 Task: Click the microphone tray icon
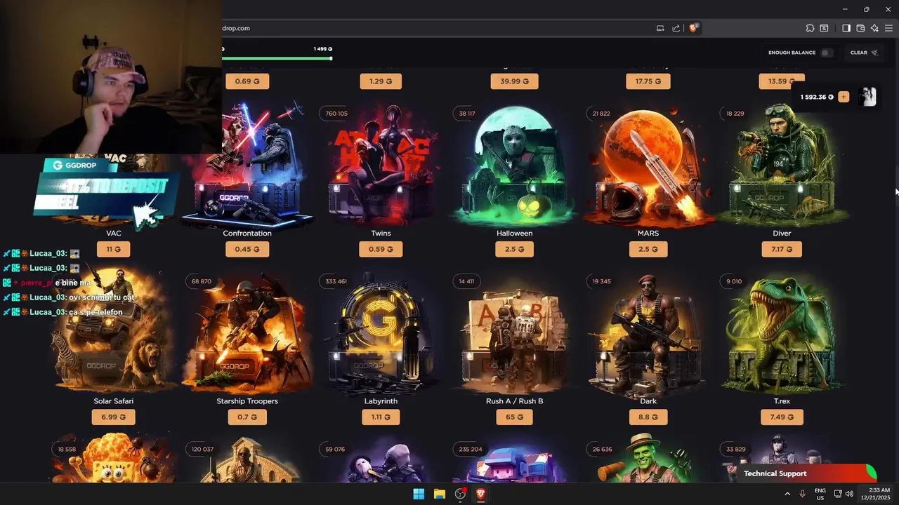coord(802,494)
